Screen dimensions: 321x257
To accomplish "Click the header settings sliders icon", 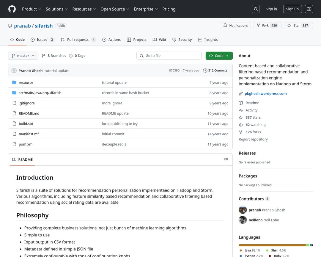I will tap(309, 9).
